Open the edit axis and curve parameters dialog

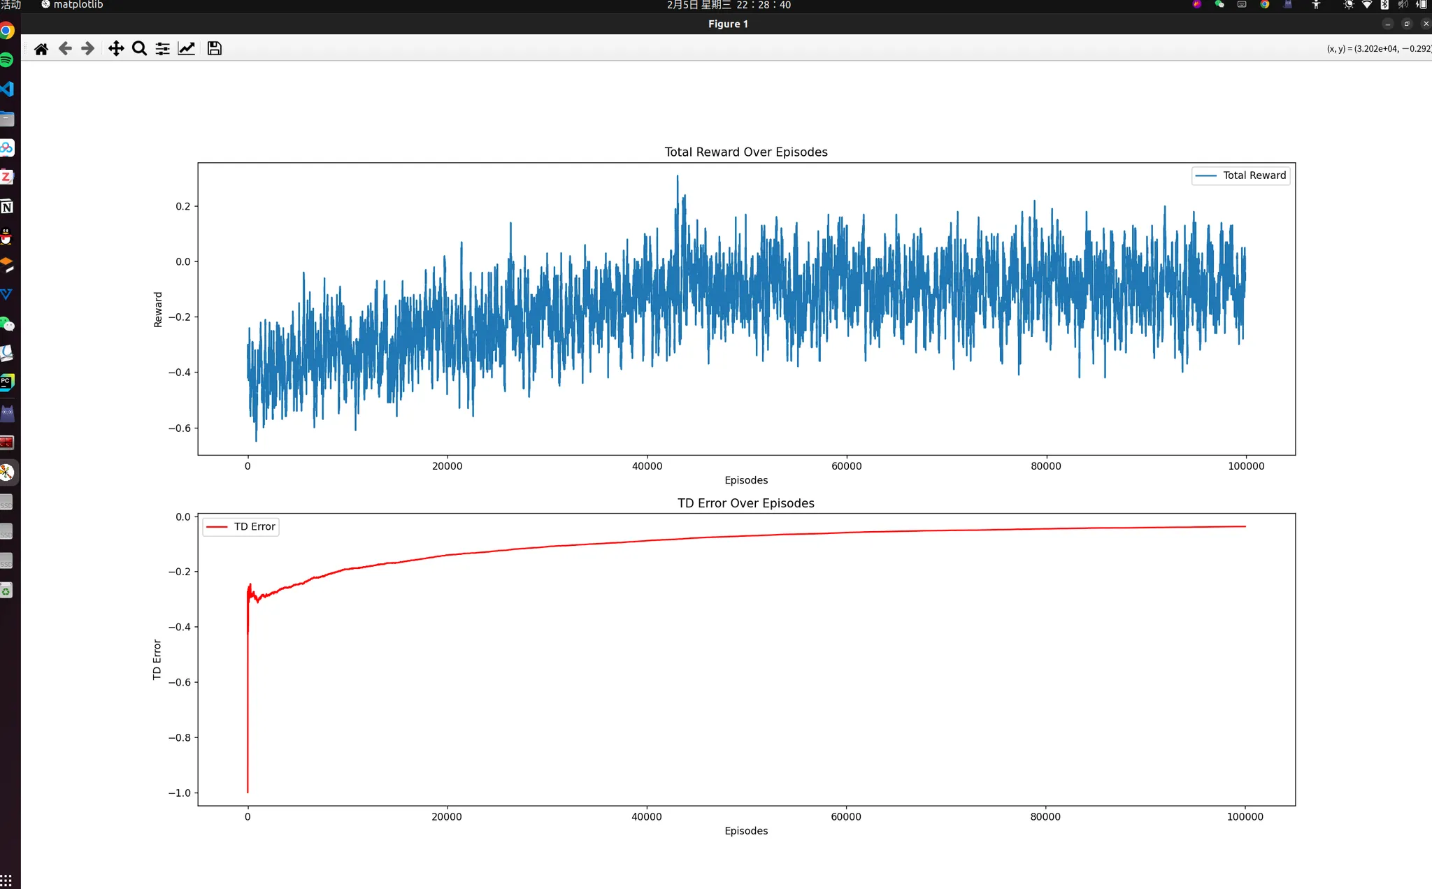186,48
